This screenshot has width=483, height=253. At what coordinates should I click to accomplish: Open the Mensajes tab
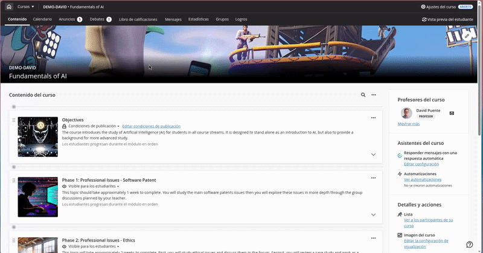coord(173,19)
